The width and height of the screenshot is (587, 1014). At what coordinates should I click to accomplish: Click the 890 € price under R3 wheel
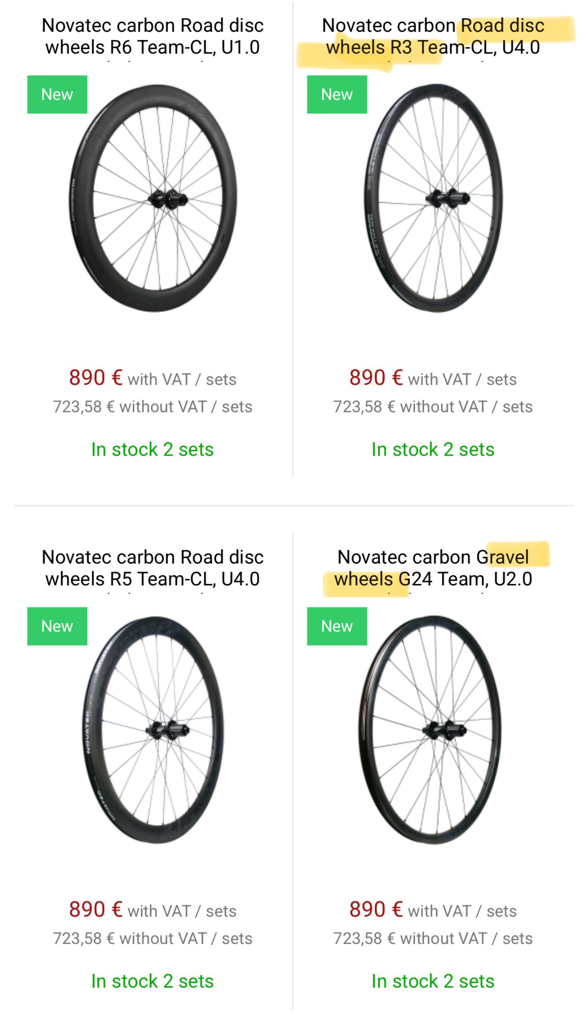click(376, 378)
